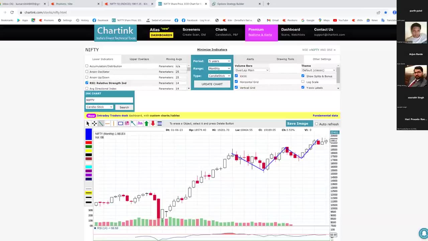Click the UPDATE CHART button
This screenshot has height=241, width=428.
tap(212, 84)
